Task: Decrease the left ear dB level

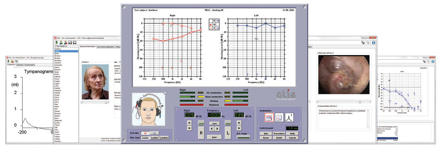Action: pyautogui.click(x=239, y=128)
